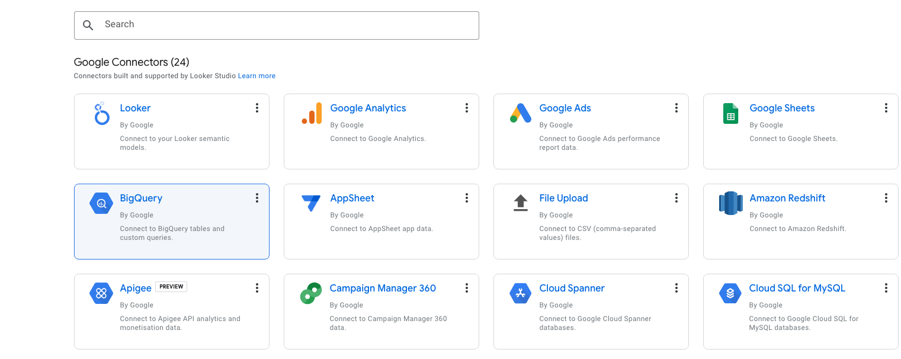901x359 pixels.
Task: Click 'By Google' under BigQuery
Action: [x=137, y=215]
